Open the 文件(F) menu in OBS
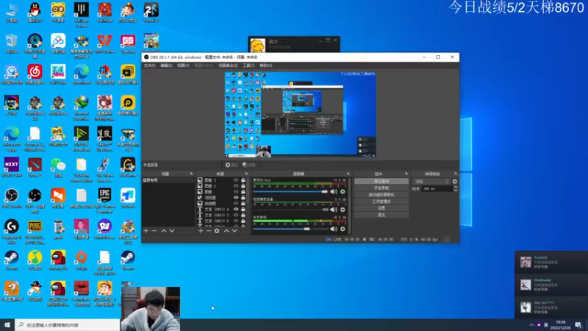588x331 pixels. tap(150, 65)
